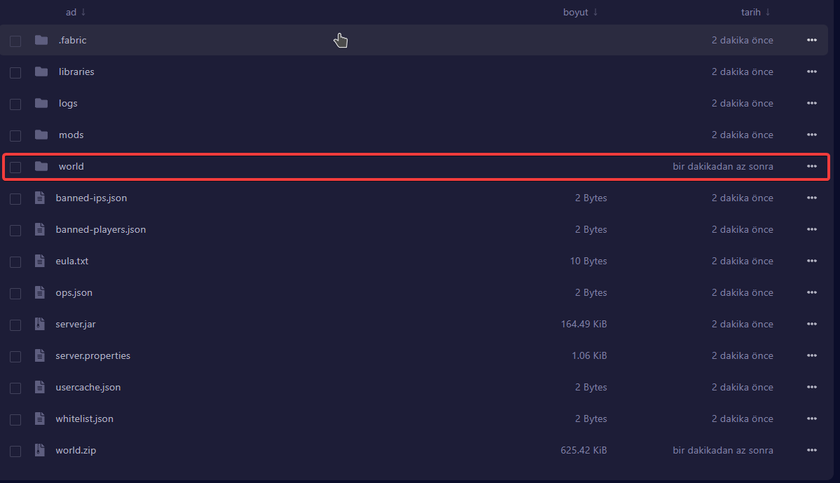Screen dimensions: 840x483
Task: Open the more options menu for logs
Action: point(811,103)
